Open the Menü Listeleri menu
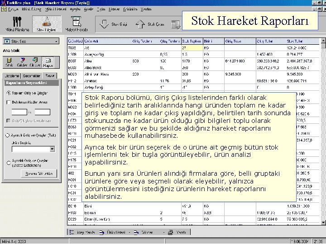The image size is (326, 244). tap(56, 9)
